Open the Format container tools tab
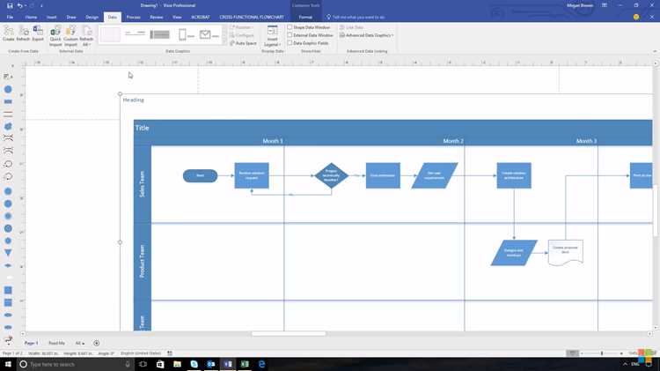The height and width of the screenshot is (371, 660). pyautogui.click(x=305, y=18)
